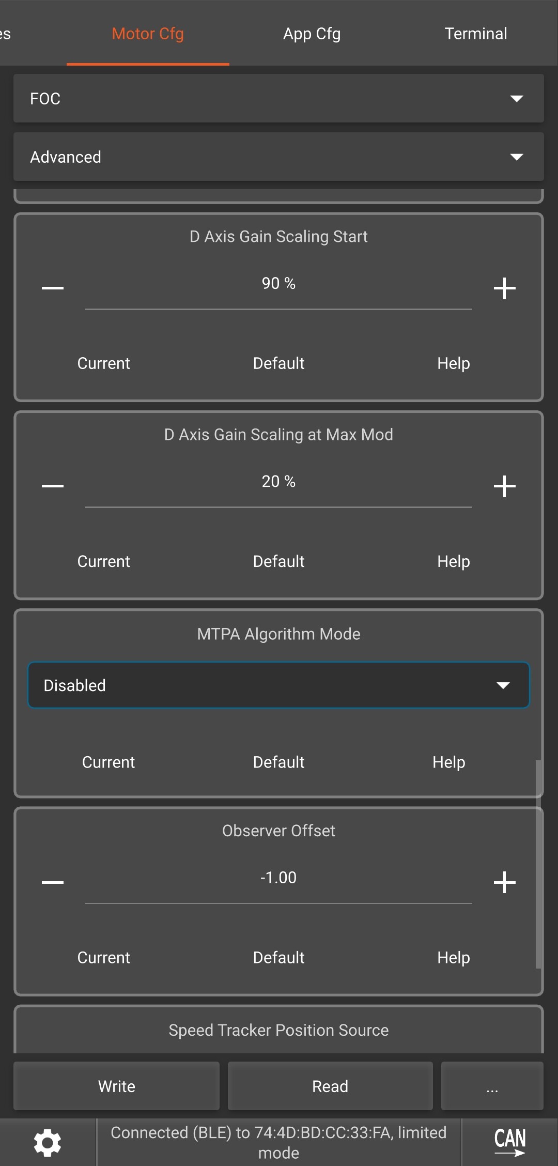The height and width of the screenshot is (1166, 558).
Task: Switch to the App Cfg tab
Action: pyautogui.click(x=312, y=34)
